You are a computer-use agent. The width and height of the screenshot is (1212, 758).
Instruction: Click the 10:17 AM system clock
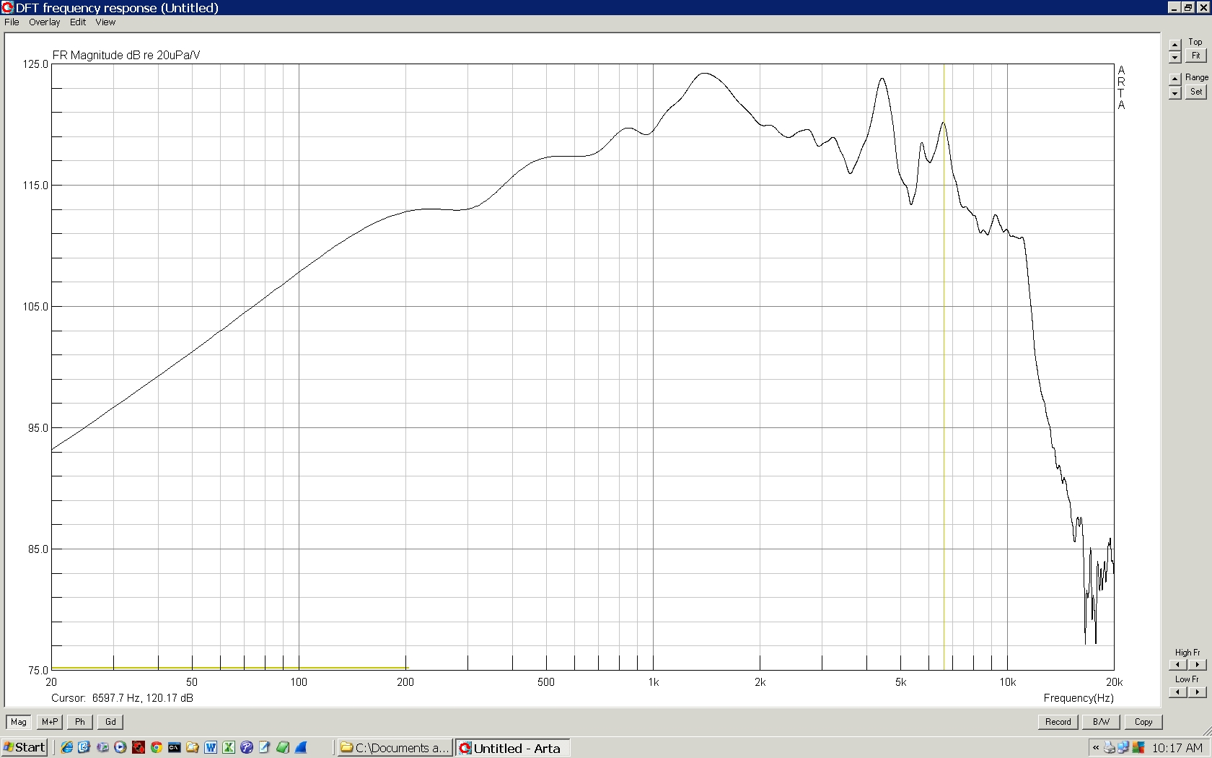click(1177, 748)
